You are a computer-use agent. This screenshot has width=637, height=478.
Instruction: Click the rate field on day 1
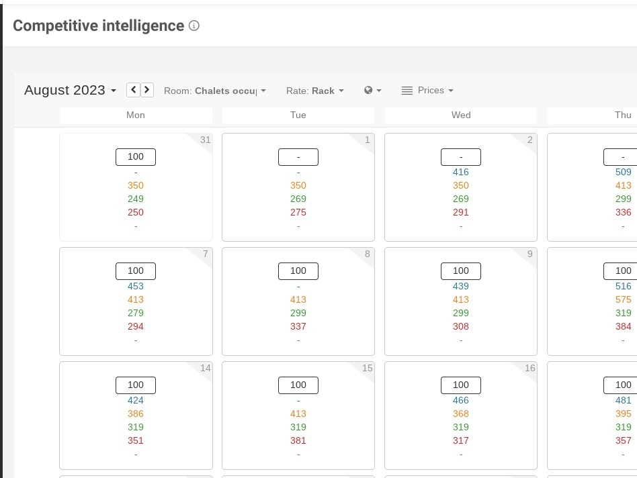click(298, 157)
